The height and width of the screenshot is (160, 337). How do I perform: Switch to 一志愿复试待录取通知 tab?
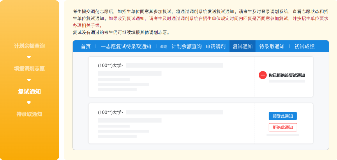click(x=126, y=46)
